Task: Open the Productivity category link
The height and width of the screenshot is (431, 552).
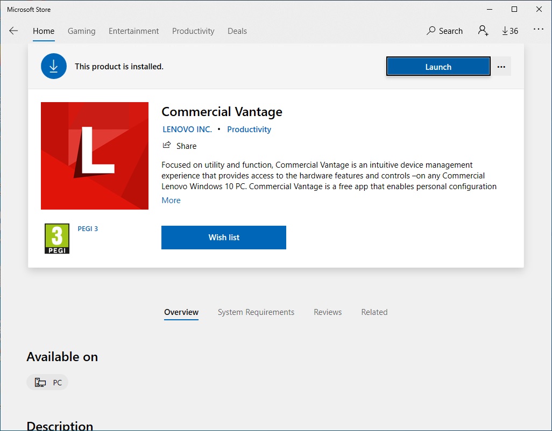Action: pyautogui.click(x=249, y=129)
